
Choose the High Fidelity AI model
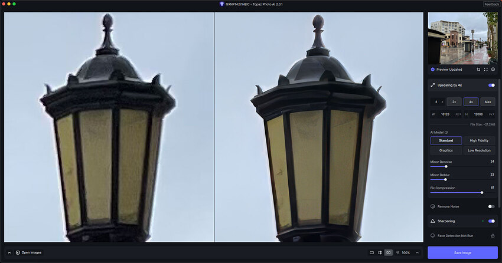(479, 140)
